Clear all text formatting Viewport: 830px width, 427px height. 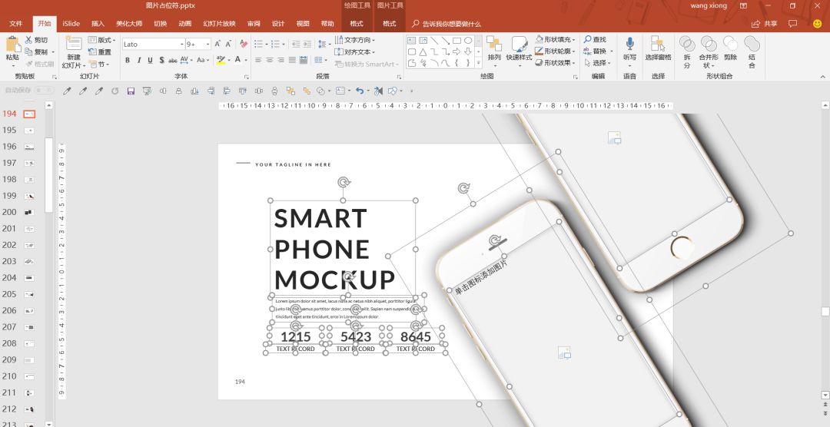(x=244, y=44)
